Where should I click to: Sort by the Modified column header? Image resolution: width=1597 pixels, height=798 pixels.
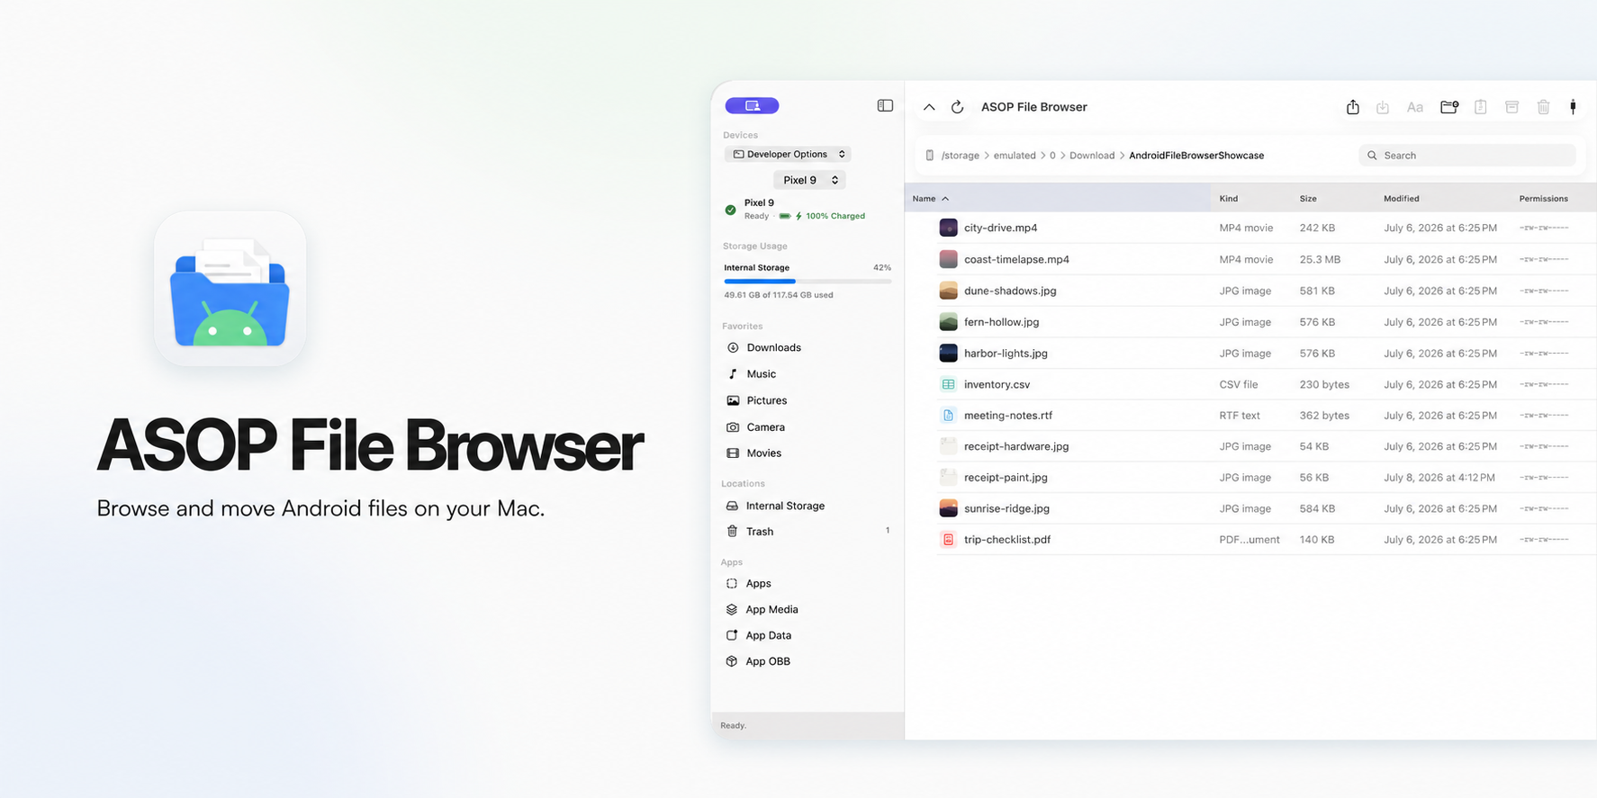[1402, 199]
